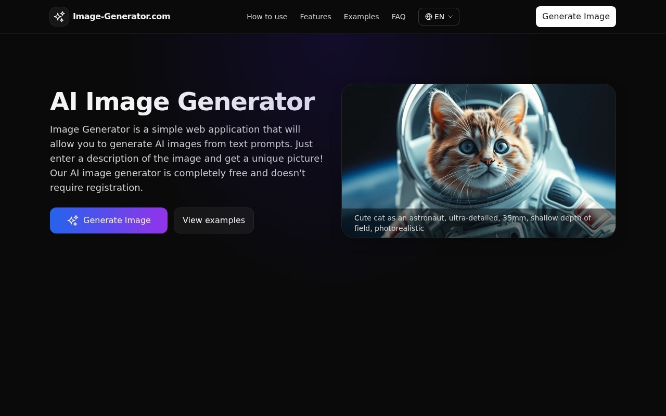Click the 'Cute cat as an astronaut' caption

[x=472, y=223]
